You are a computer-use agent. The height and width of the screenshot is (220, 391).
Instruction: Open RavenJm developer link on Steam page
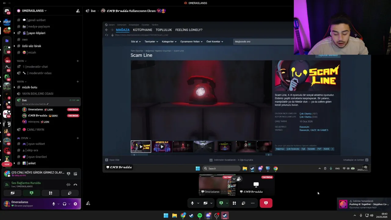[304, 127]
